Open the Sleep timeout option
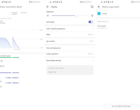This screenshot has width=140, height=110. point(70,34)
